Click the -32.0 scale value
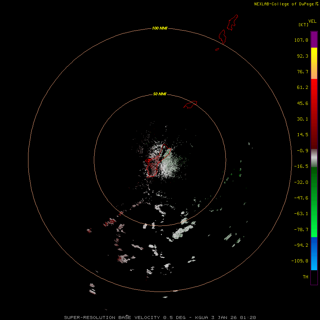 pyautogui.click(x=301, y=182)
